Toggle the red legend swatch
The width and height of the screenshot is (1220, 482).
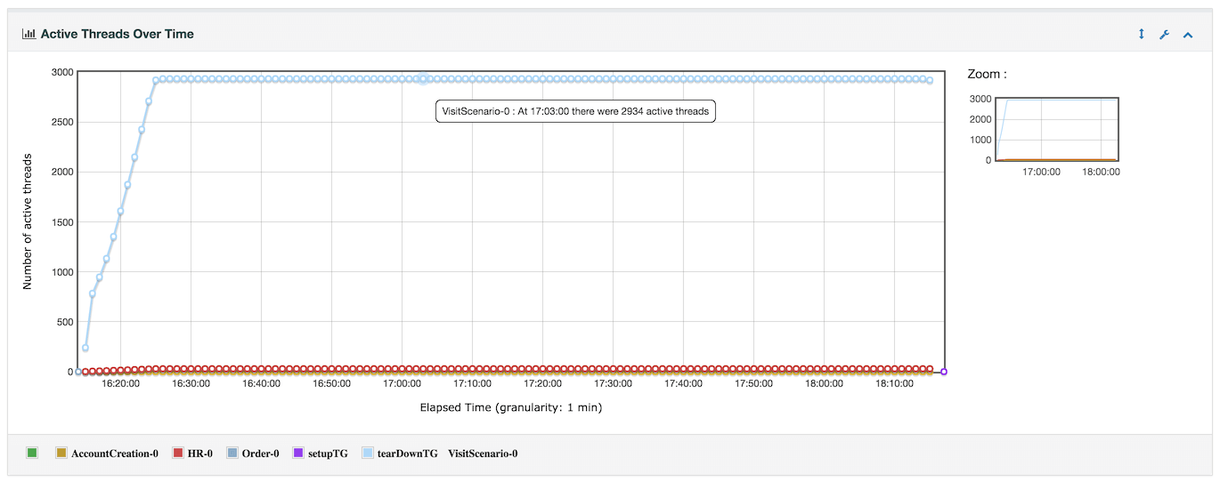[177, 454]
